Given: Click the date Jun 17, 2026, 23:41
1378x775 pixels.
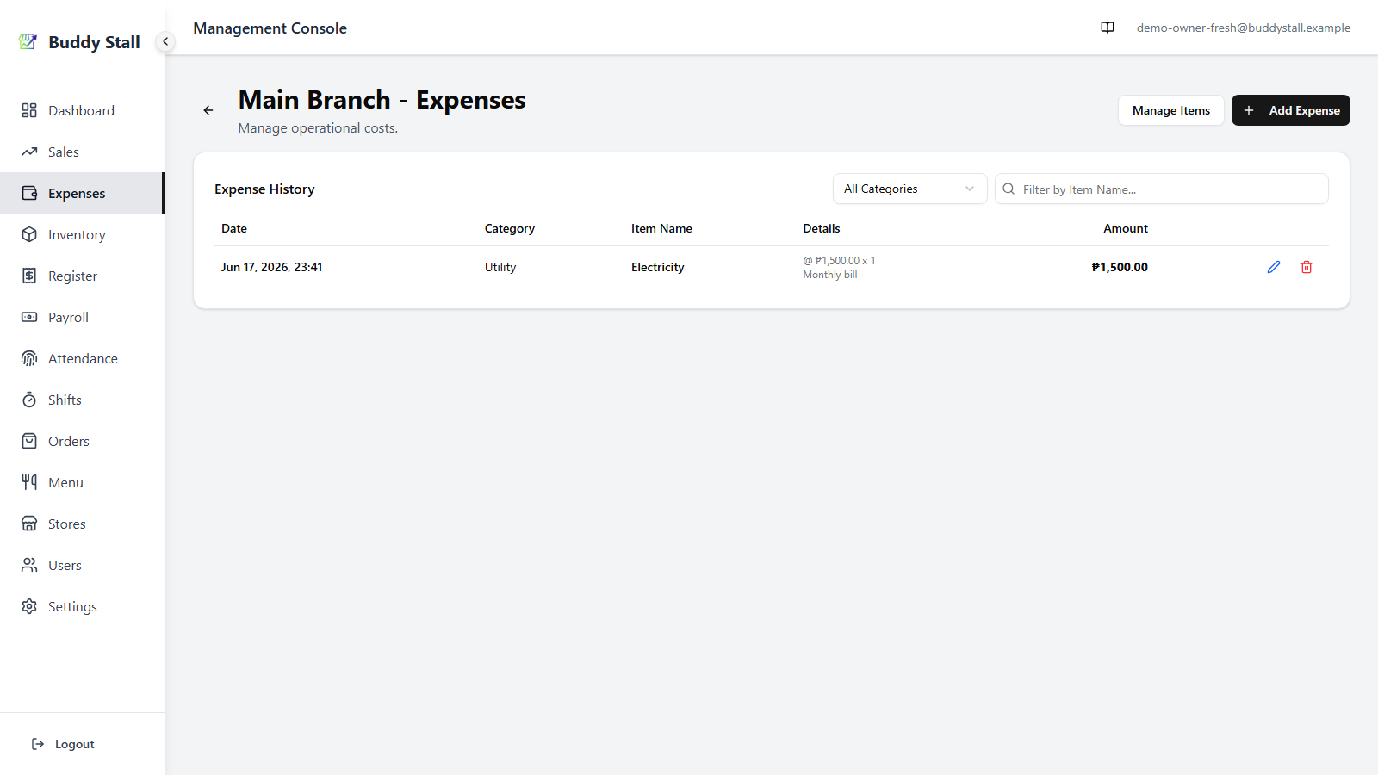Looking at the screenshot, I should point(271,267).
